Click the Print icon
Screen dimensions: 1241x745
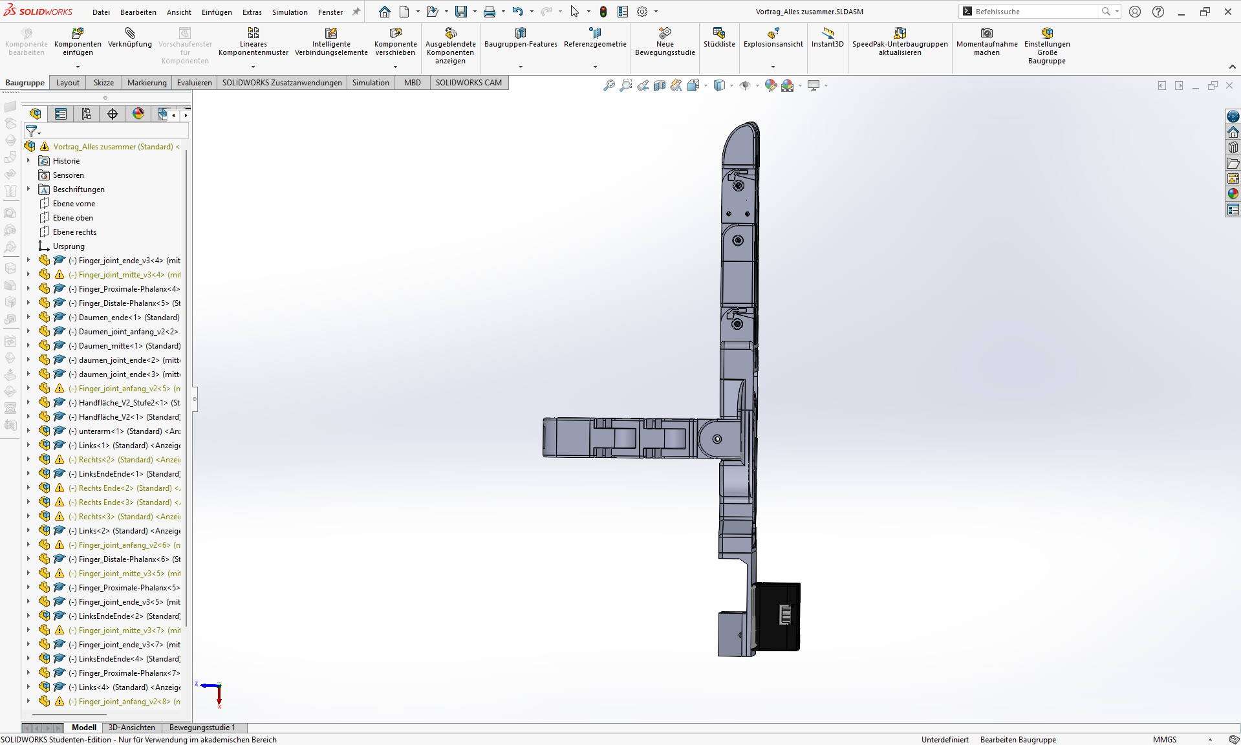click(490, 12)
